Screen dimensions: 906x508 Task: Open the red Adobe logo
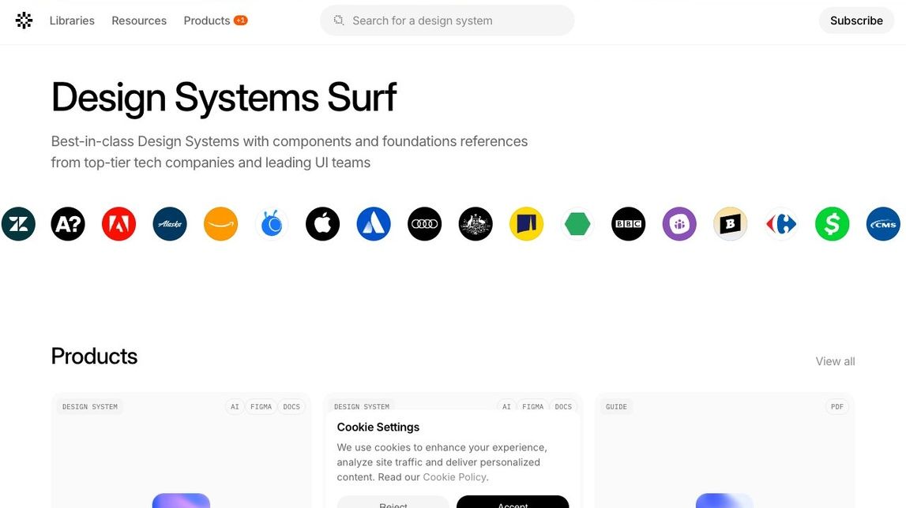[x=119, y=224]
